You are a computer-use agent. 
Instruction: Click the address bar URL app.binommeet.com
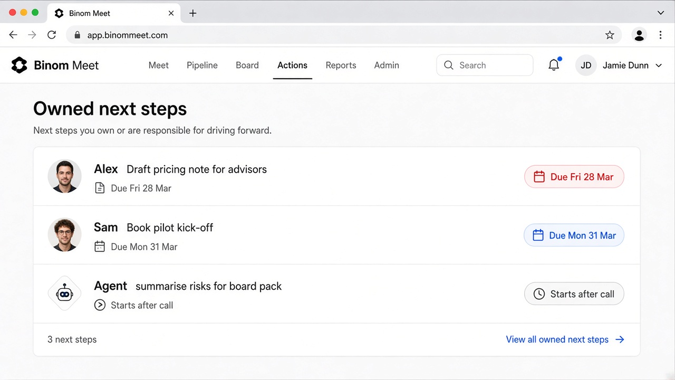point(128,35)
